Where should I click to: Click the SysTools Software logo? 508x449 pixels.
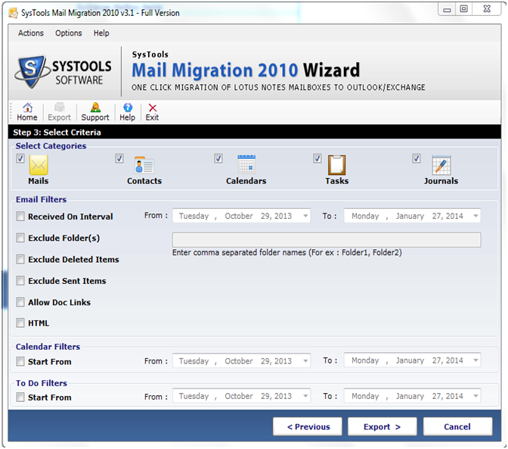pos(63,72)
